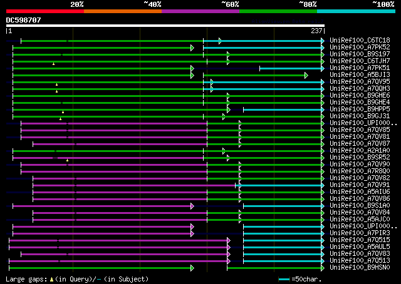
Task: Select the UniRef100_A7R8Q0 label
Action: 360,171
